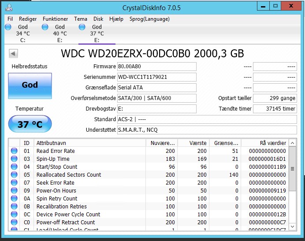This screenshot has height=241, width=305.
Task: Open the Rediger menu
Action: point(28,19)
